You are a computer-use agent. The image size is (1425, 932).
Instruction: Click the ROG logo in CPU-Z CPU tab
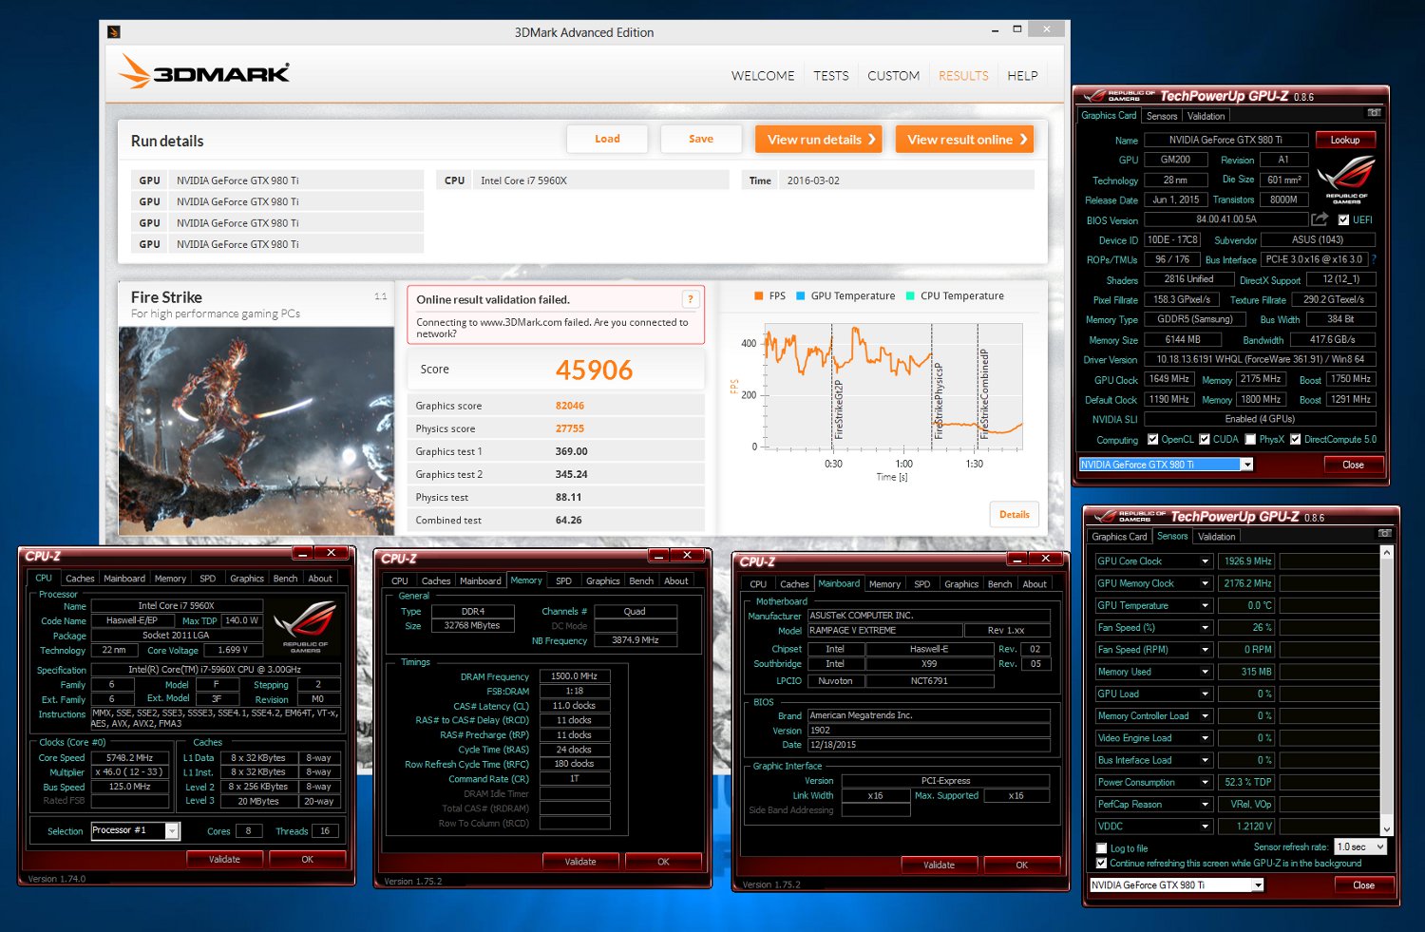[306, 627]
